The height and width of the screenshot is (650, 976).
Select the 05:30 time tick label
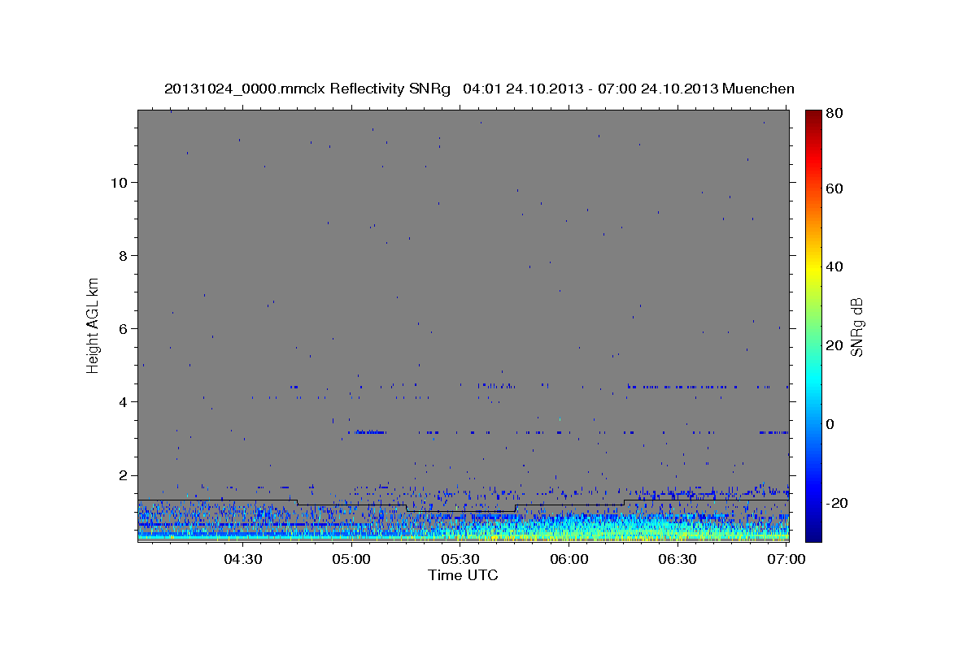[460, 559]
